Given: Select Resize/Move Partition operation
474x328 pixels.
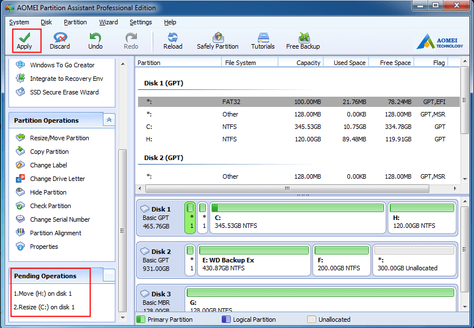Looking at the screenshot, I should pyautogui.click(x=59, y=138).
